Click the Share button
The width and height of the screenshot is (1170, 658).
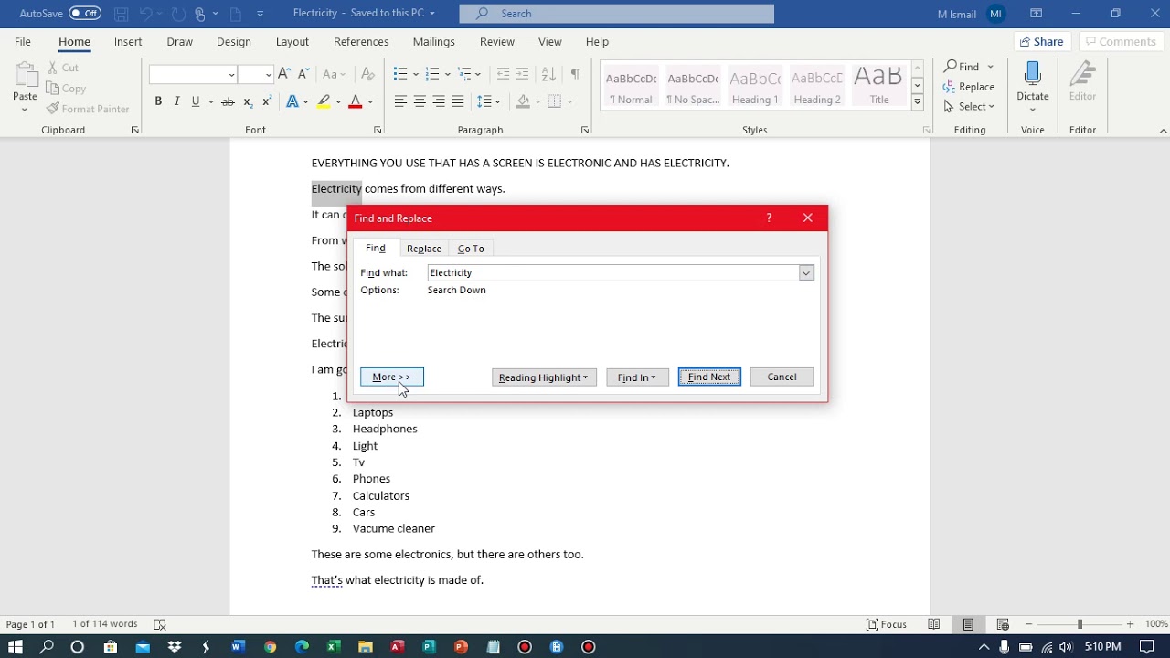[x=1041, y=42]
